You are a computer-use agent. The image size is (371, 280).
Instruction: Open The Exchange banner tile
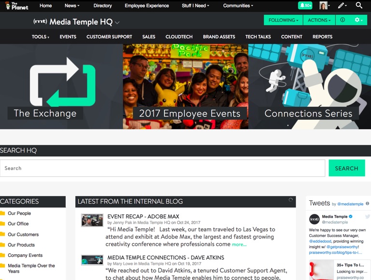61,87
